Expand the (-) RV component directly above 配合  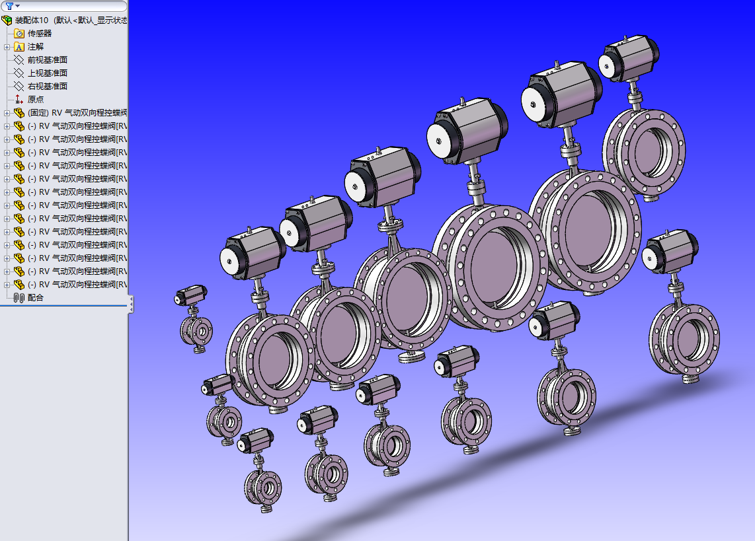7,285
